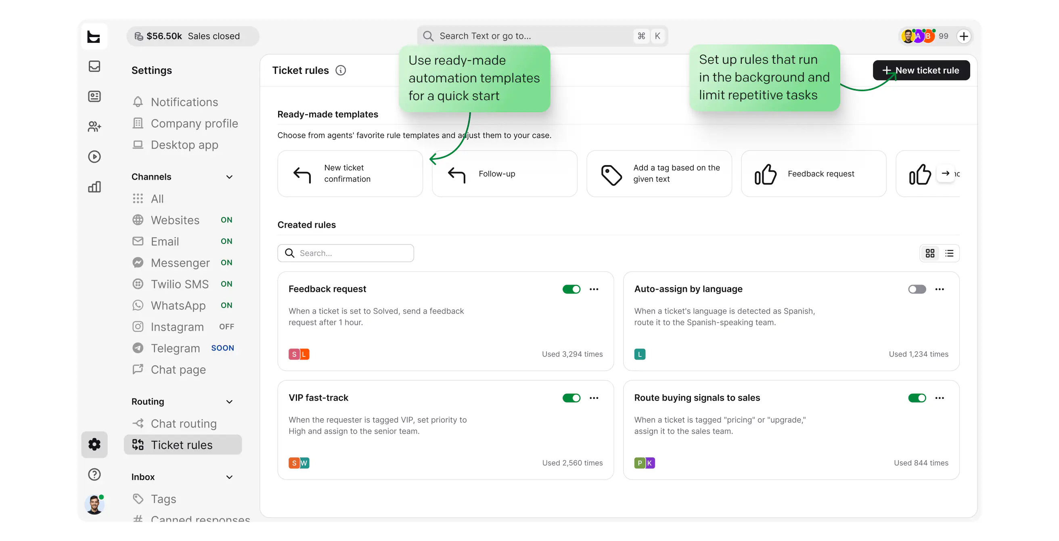Image resolution: width=1059 pixels, height=541 pixels.
Task: Open Websites channel settings
Action: 182,220
